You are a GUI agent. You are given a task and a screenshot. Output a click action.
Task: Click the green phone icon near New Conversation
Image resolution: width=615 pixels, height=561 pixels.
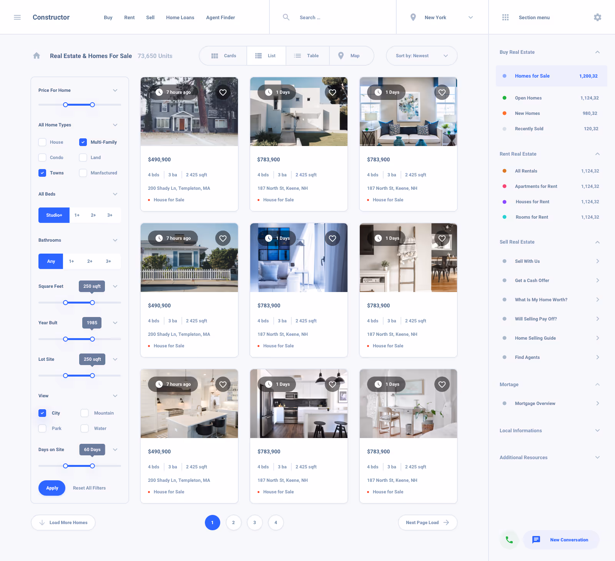point(509,539)
